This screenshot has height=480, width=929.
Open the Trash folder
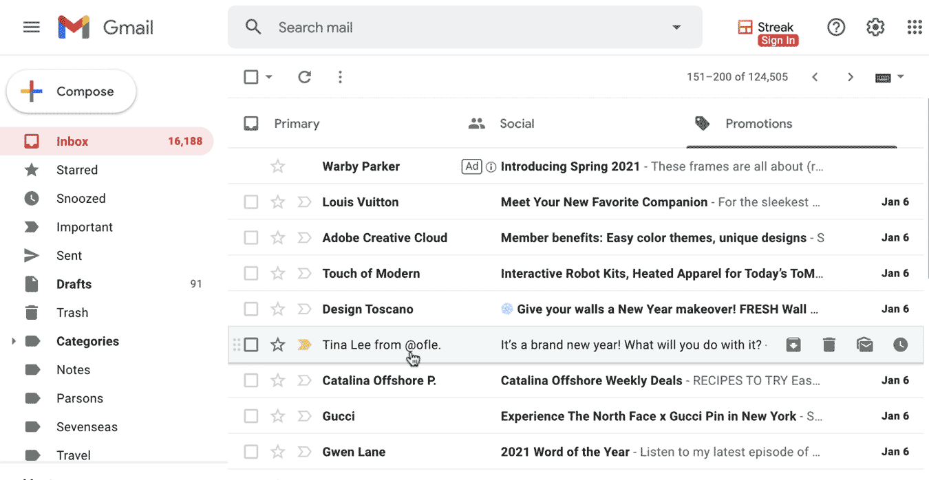coord(107,313)
